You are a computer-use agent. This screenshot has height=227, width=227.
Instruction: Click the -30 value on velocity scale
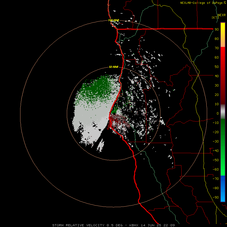click(216, 141)
